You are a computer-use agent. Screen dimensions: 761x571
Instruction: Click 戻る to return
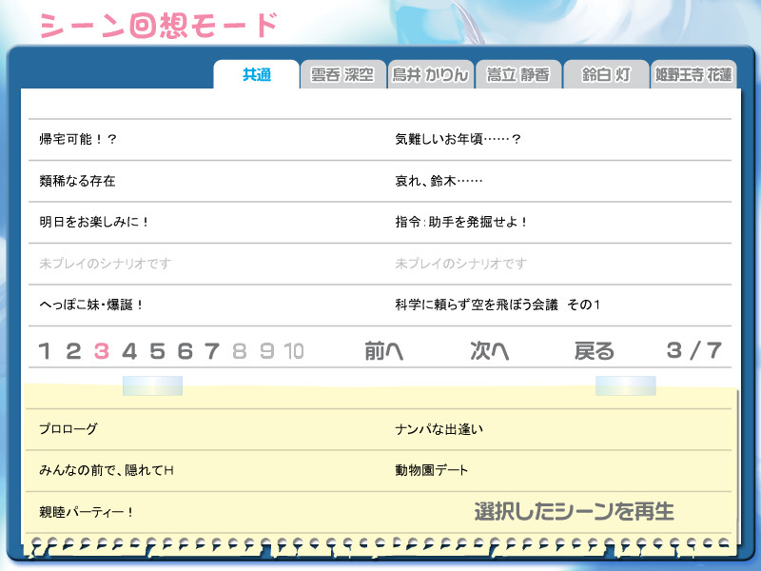pos(595,351)
